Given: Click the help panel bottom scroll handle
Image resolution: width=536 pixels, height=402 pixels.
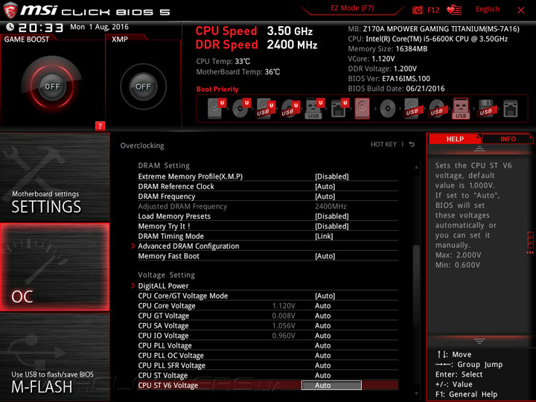Looking at the screenshot, I should [479, 341].
